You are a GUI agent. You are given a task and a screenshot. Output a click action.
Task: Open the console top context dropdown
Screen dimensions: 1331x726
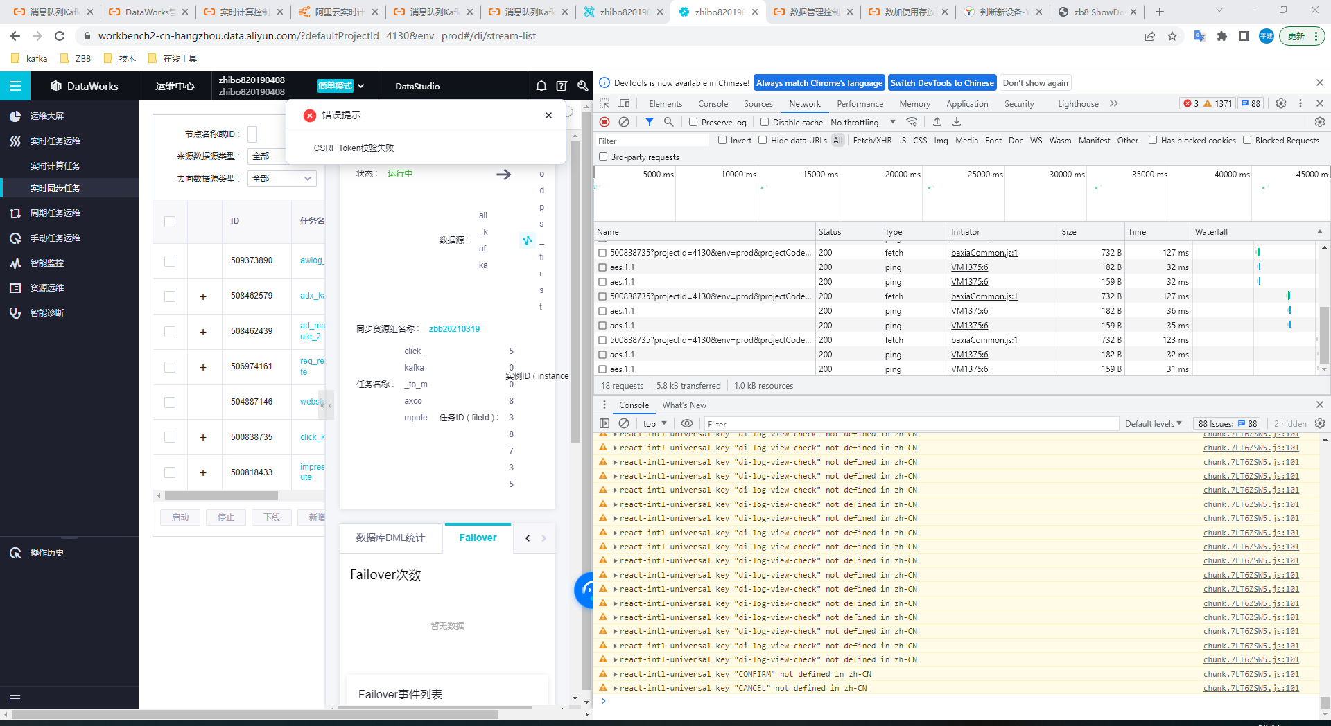654,423
